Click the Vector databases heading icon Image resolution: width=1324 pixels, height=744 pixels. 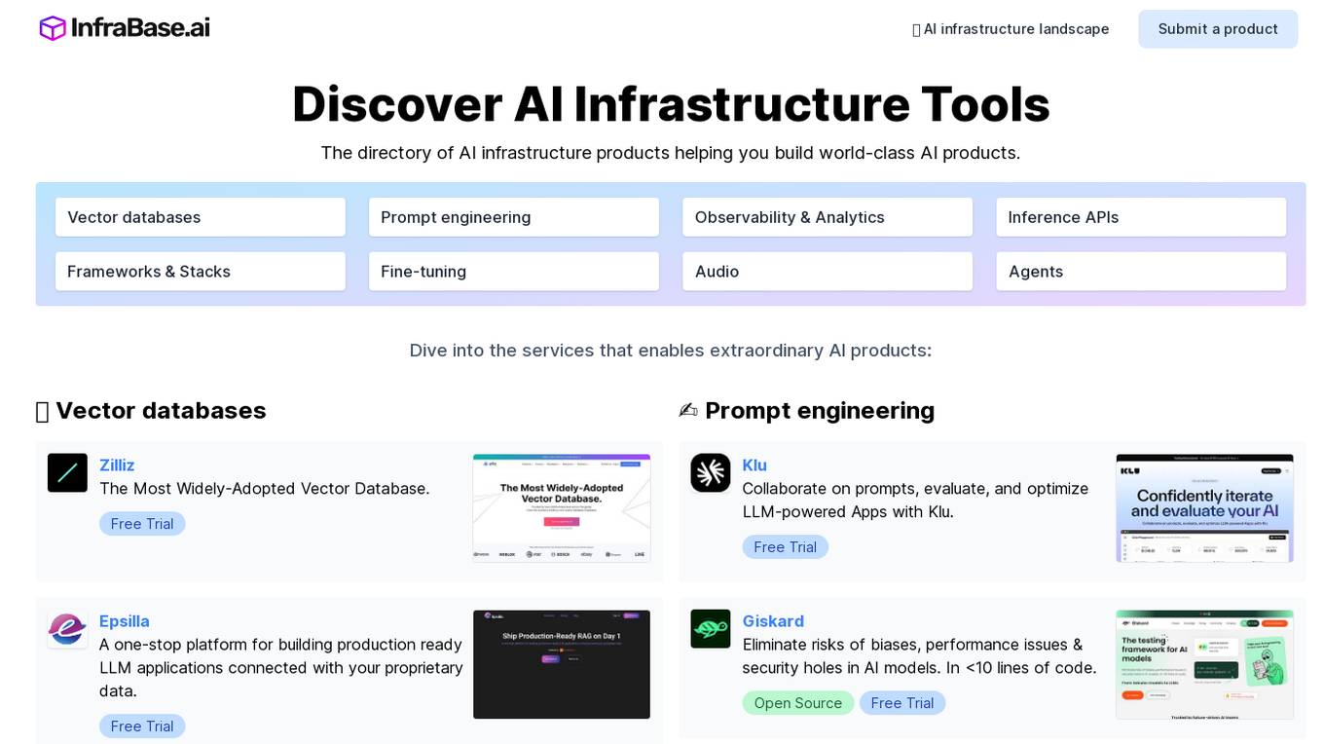[42, 412]
